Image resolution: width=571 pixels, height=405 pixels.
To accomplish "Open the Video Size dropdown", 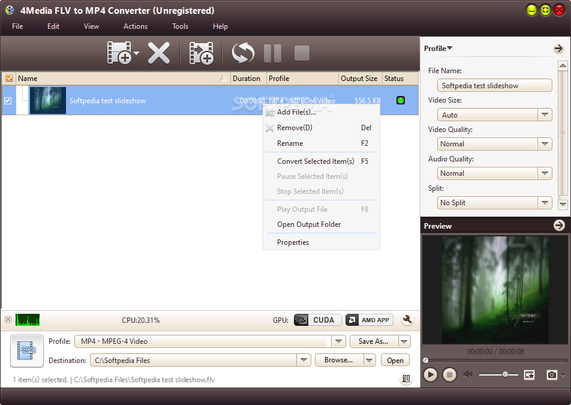I will click(x=545, y=115).
